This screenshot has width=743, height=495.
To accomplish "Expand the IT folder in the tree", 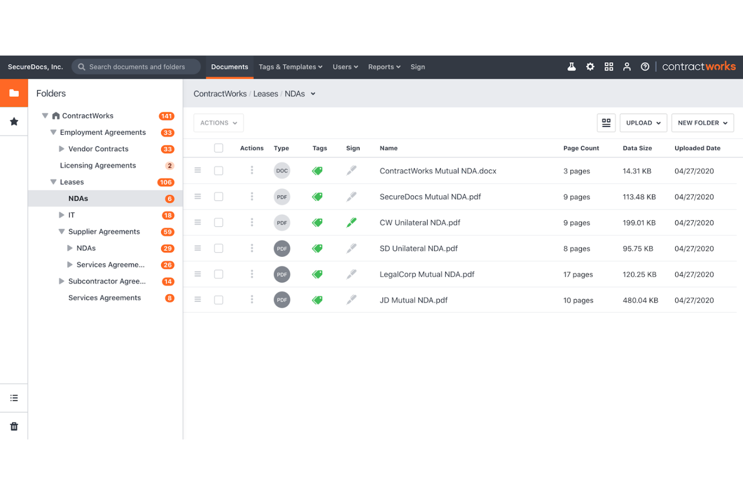I will click(62, 215).
